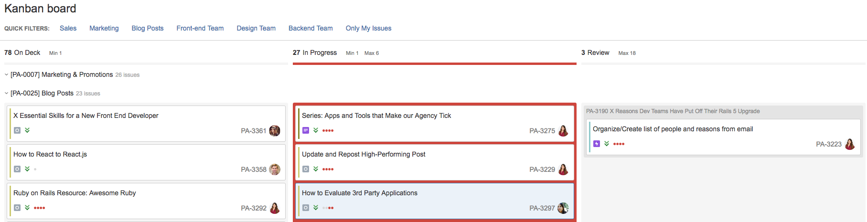The height and width of the screenshot is (222, 867).
Task: Filter board by Blog Posts
Action: tap(148, 28)
